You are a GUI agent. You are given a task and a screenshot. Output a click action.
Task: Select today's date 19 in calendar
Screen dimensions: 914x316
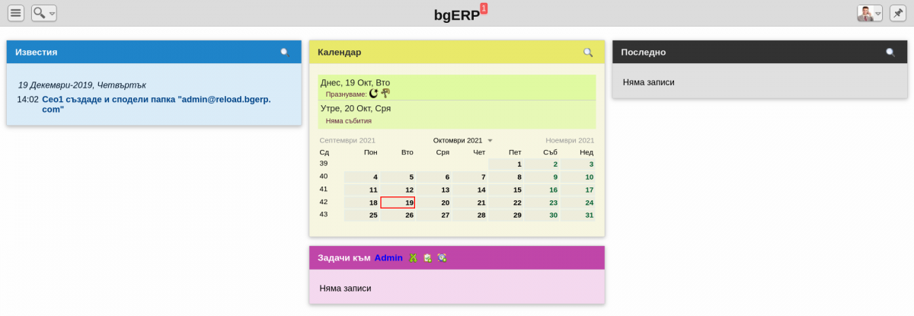click(398, 203)
